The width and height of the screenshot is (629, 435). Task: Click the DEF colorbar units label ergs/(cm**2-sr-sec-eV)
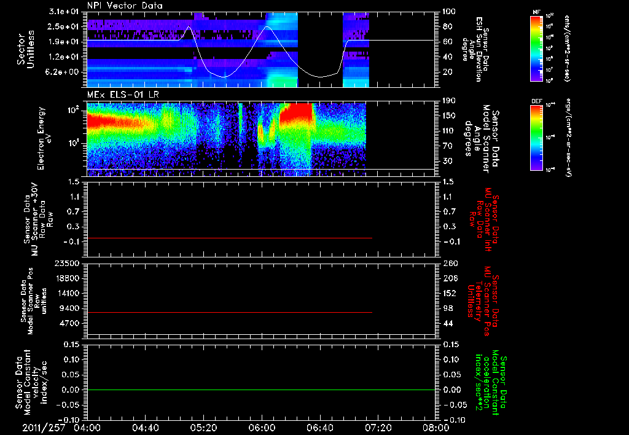click(568, 138)
